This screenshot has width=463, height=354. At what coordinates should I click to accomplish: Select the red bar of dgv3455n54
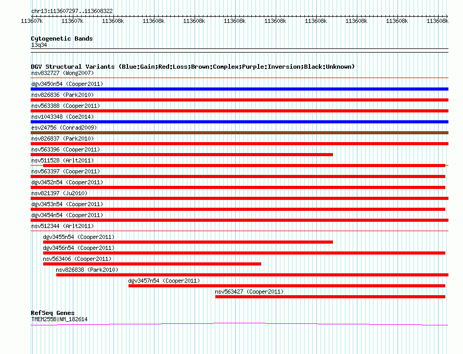188,242
